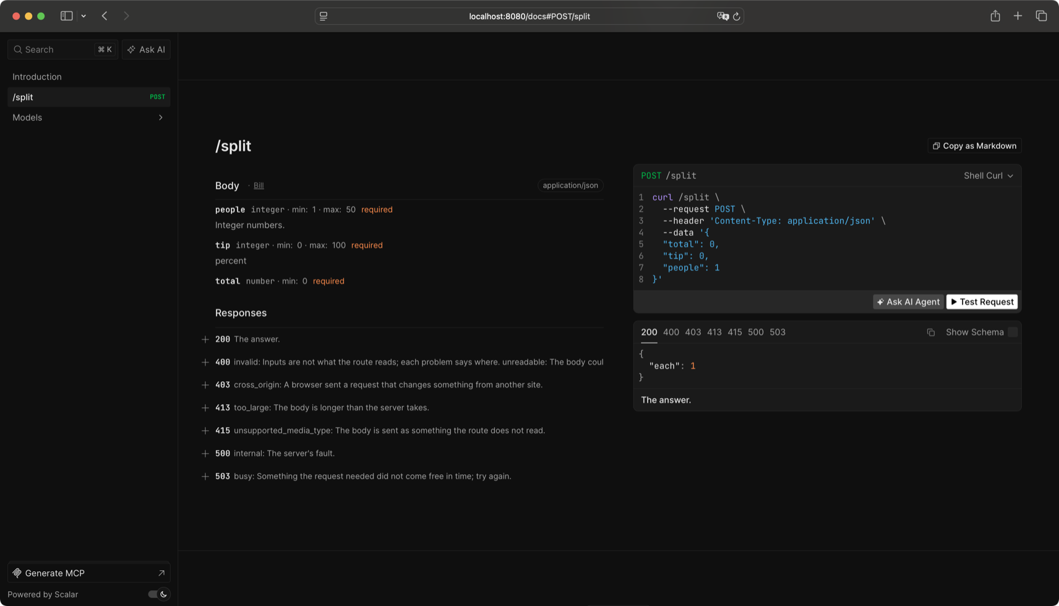
Task: Switch to the 503 response tab
Action: click(x=778, y=332)
